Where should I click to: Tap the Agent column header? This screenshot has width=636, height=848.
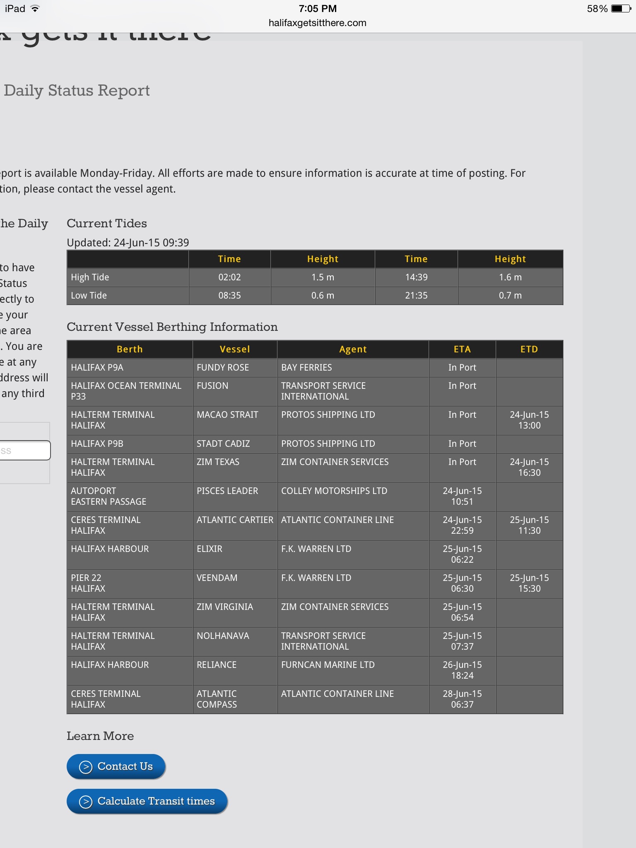pyautogui.click(x=353, y=349)
